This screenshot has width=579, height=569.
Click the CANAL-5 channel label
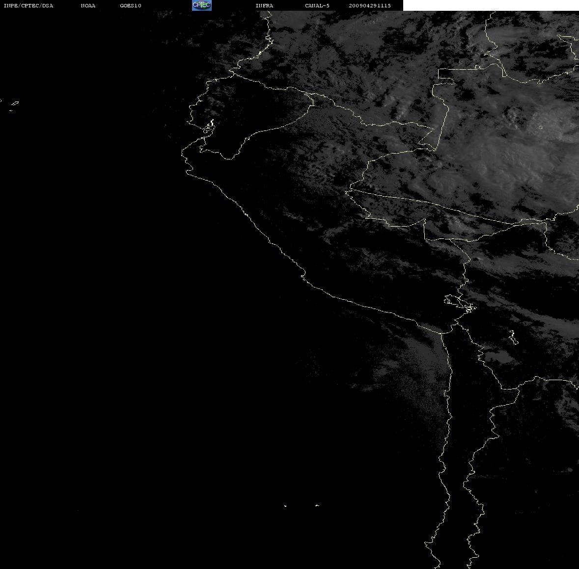317,5
